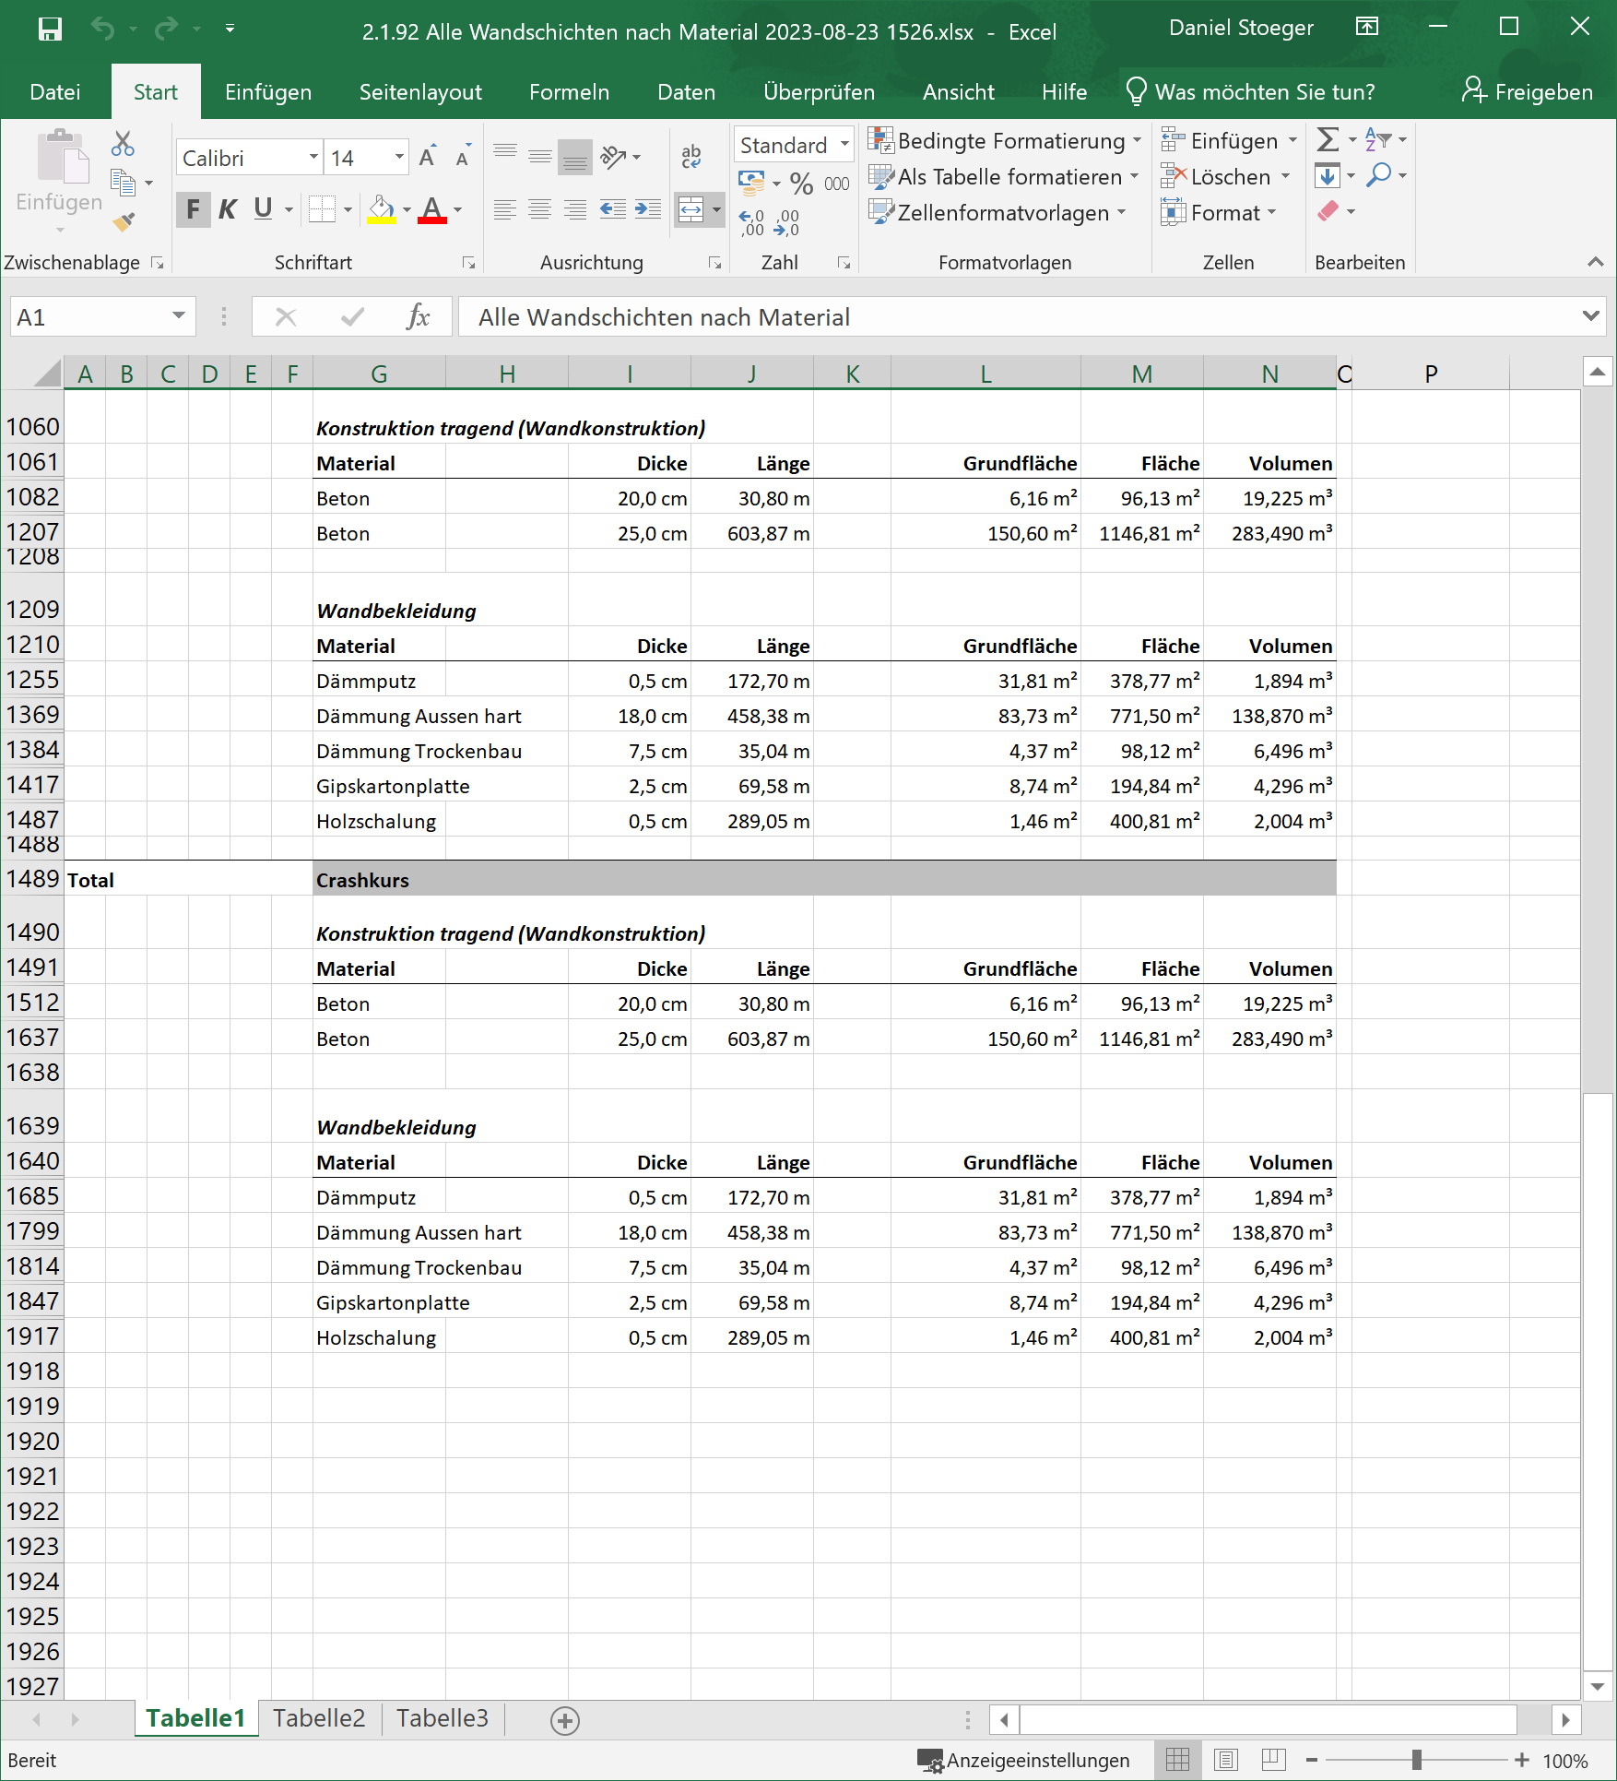Switch to the Einfügen ribbon tab
The height and width of the screenshot is (1781, 1617).
pos(268,91)
